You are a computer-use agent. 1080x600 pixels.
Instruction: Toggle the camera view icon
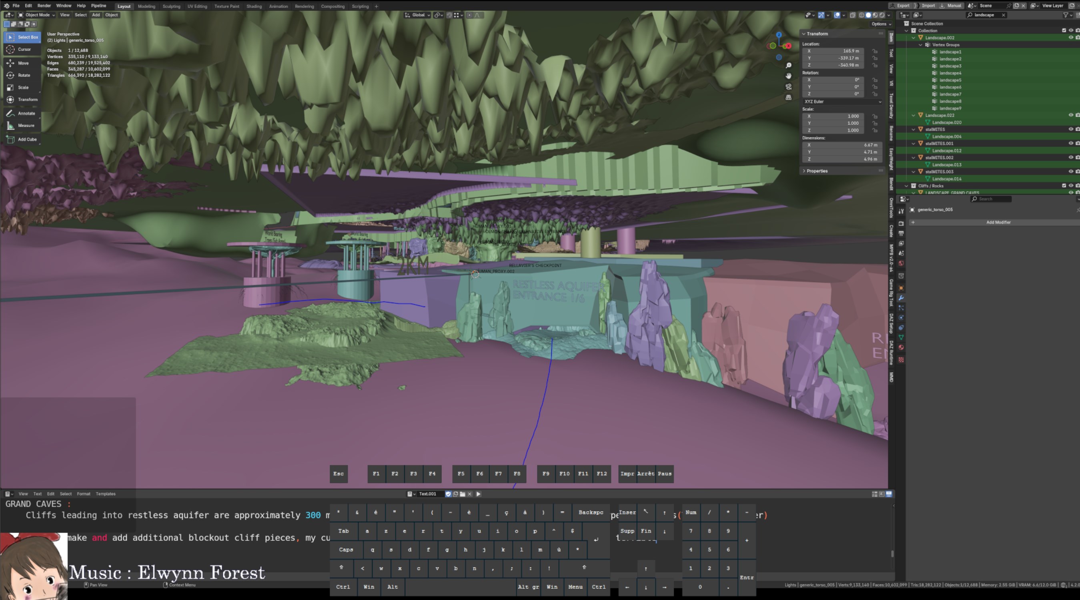[x=788, y=87]
